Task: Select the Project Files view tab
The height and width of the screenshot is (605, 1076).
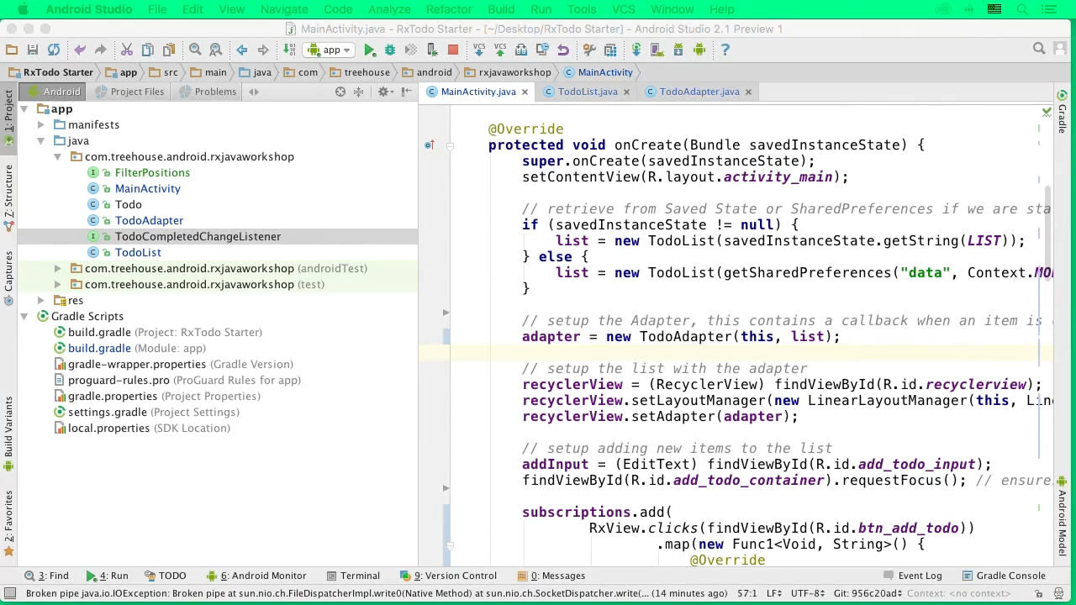Action: tap(129, 92)
